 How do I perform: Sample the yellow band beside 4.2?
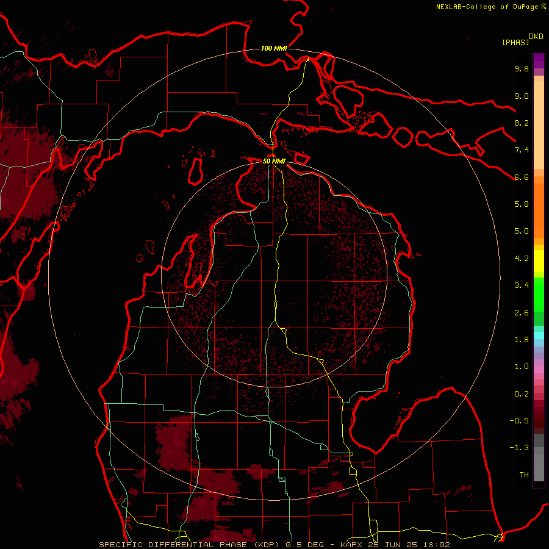pos(539,261)
